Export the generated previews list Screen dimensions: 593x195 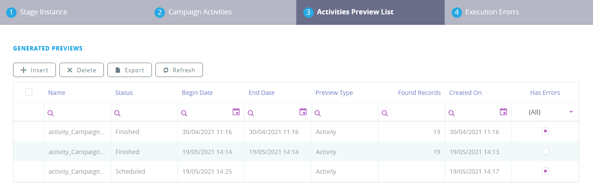click(129, 70)
